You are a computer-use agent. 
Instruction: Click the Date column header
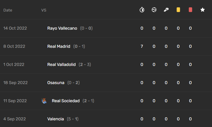[x=8, y=10]
